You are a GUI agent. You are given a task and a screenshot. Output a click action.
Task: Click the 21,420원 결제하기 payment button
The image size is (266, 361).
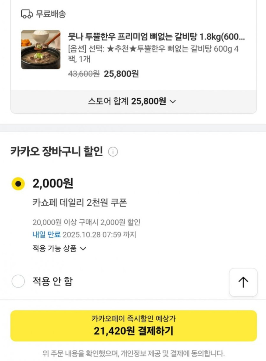coord(133,326)
